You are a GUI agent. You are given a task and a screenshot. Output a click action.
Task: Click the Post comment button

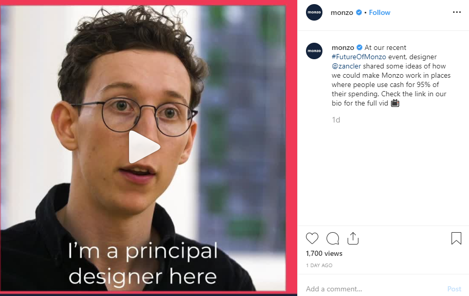click(x=454, y=289)
